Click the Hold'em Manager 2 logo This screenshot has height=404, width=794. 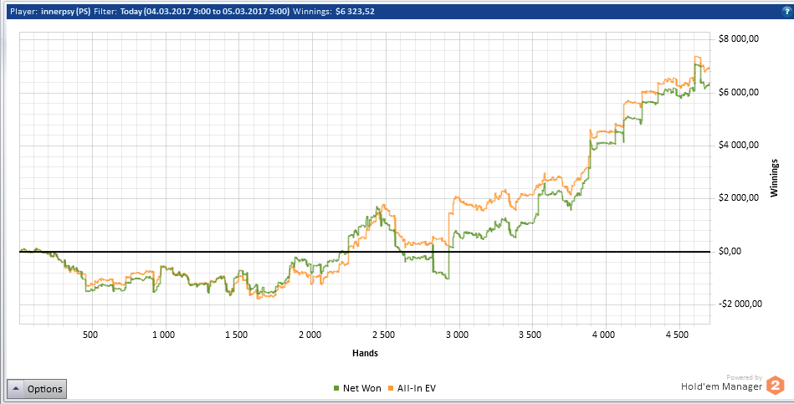(x=774, y=385)
